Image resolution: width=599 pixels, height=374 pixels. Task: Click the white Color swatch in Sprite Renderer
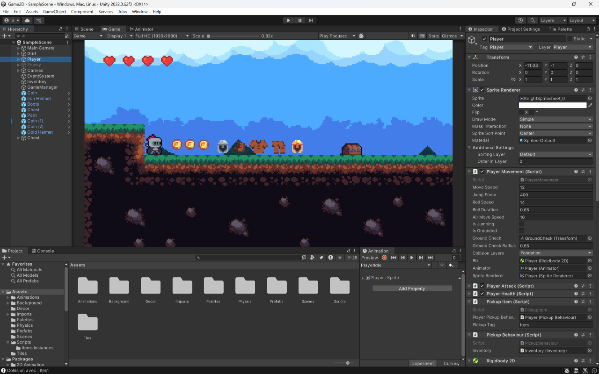coord(552,106)
